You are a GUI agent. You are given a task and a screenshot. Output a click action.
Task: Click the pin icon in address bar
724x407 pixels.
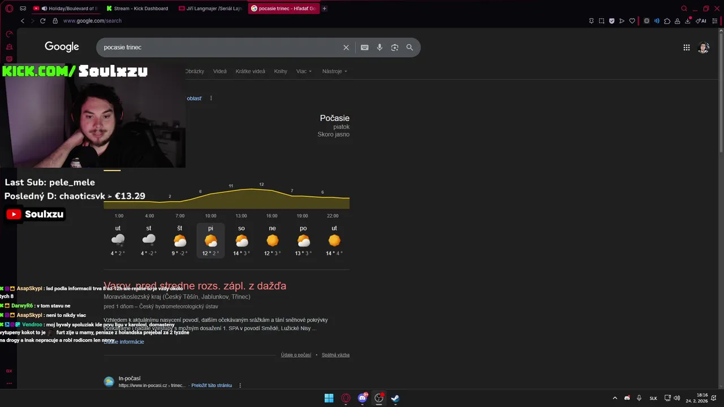[591, 21]
